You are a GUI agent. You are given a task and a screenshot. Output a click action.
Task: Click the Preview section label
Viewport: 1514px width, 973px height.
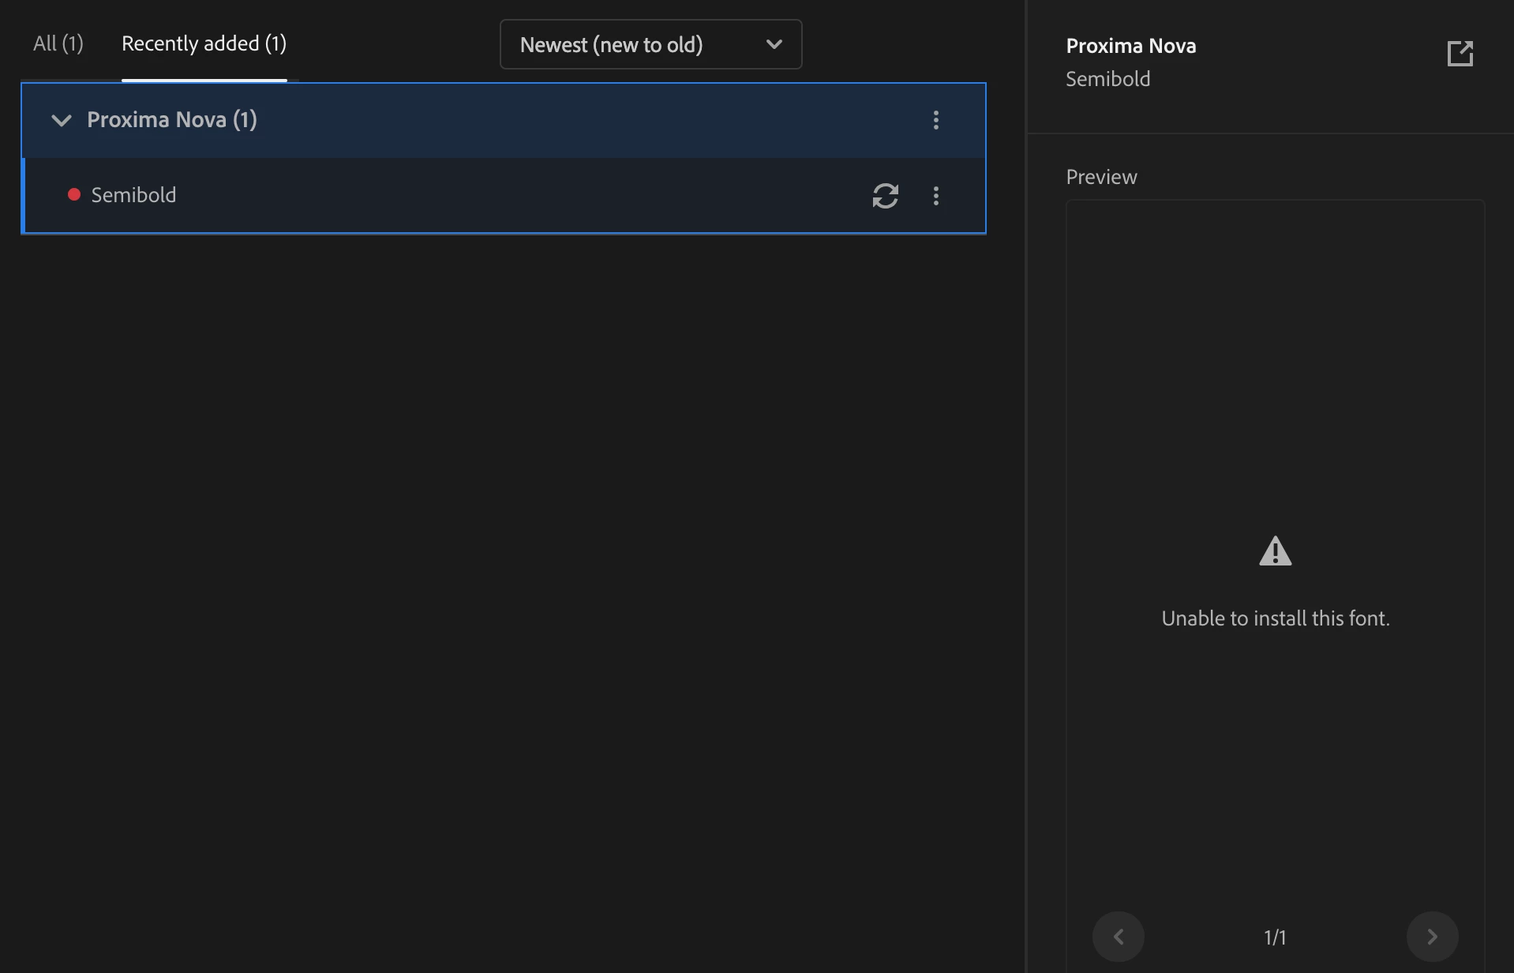coord(1101,176)
